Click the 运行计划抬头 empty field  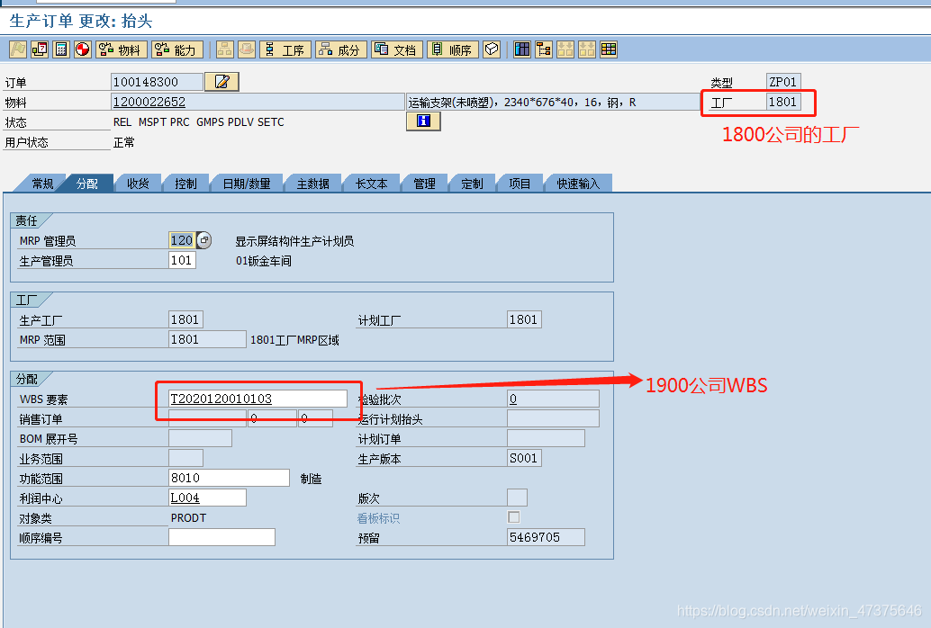554,418
